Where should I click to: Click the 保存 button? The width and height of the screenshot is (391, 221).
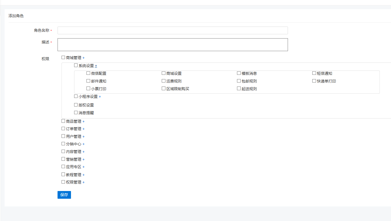coord(64,195)
